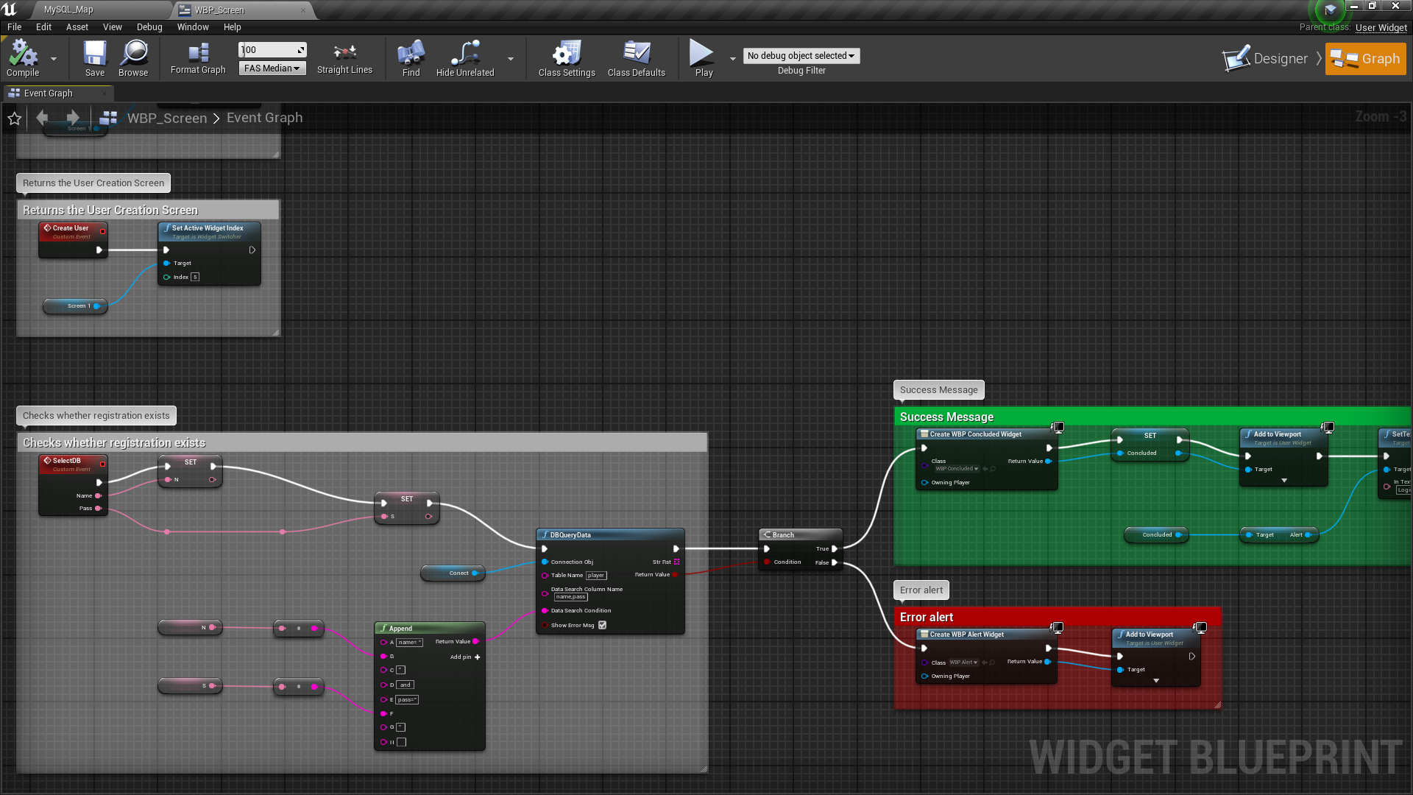Apply Straight Lines to the graph
1413x795 pixels.
point(344,58)
